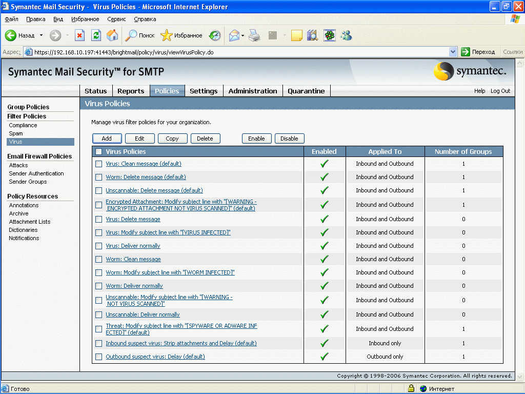Select the 'Outbound suspect virus: Delay' checkbox
Image resolution: width=525 pixels, height=394 pixels.
click(x=99, y=357)
